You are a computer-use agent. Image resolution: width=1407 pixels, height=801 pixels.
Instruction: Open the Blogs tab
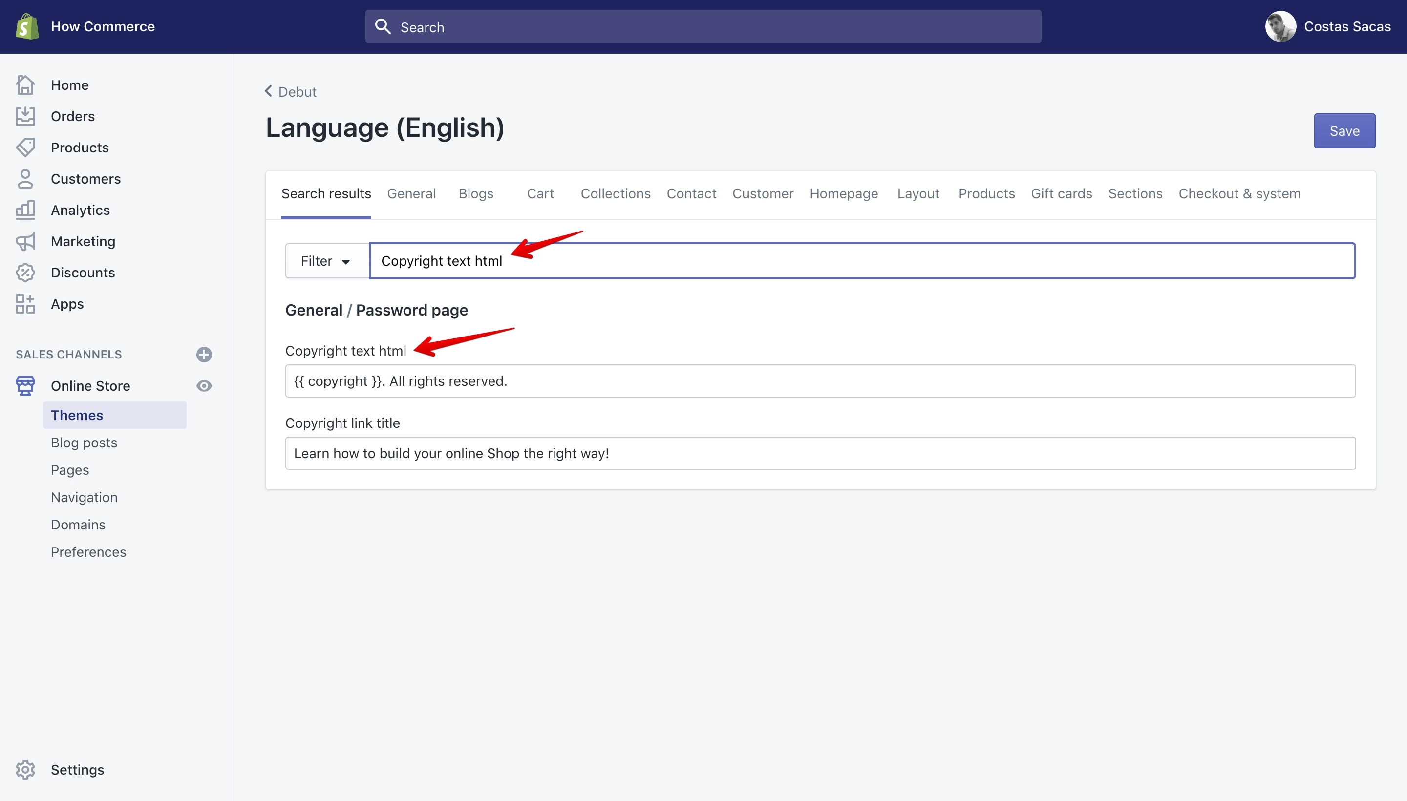476,193
